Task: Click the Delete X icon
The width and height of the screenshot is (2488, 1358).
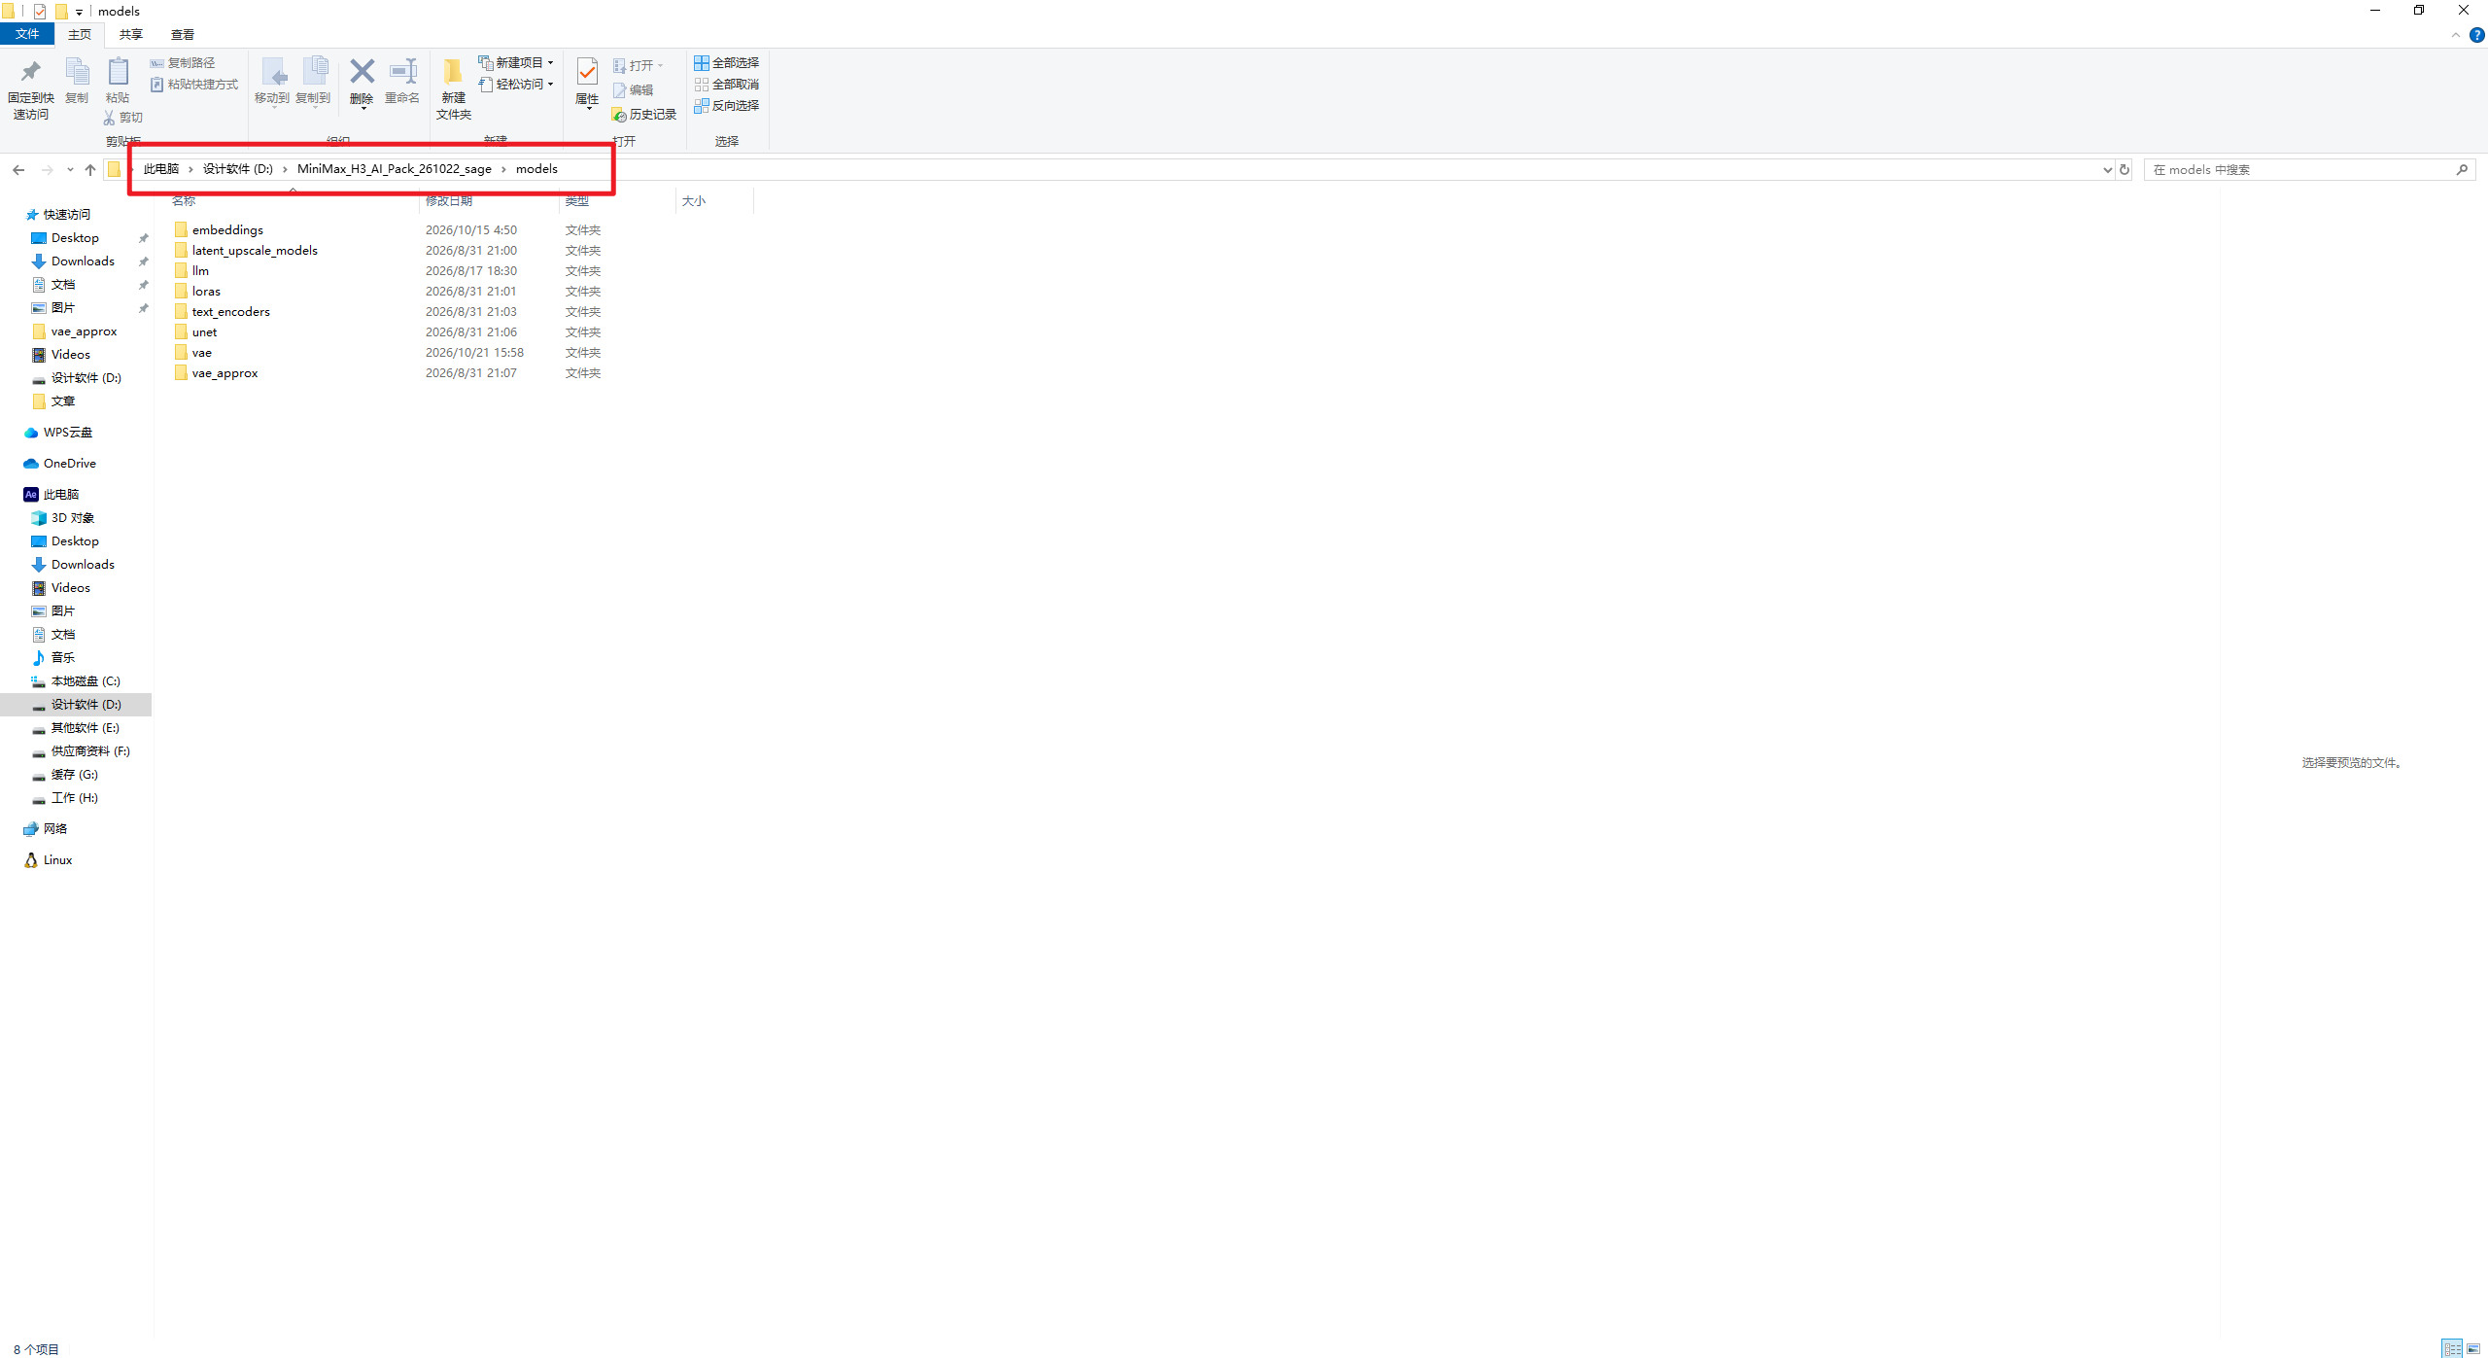Action: (362, 72)
